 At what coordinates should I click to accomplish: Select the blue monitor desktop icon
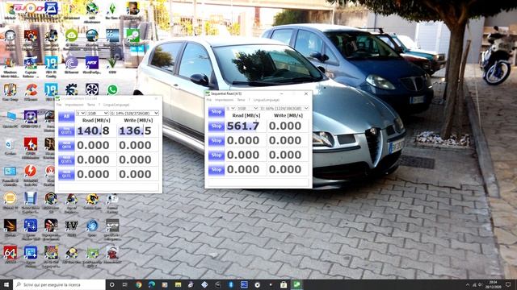coord(11,116)
